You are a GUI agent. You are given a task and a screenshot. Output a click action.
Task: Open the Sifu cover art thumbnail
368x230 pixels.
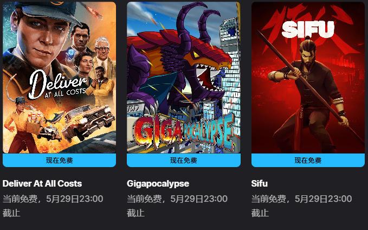(x=308, y=78)
